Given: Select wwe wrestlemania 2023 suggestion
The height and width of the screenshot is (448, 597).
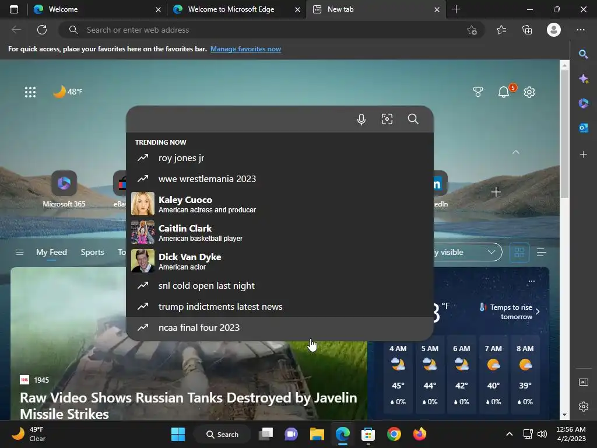Looking at the screenshot, I should [279, 178].
